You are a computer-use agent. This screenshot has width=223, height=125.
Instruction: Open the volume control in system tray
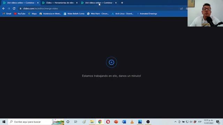click(x=191, y=122)
